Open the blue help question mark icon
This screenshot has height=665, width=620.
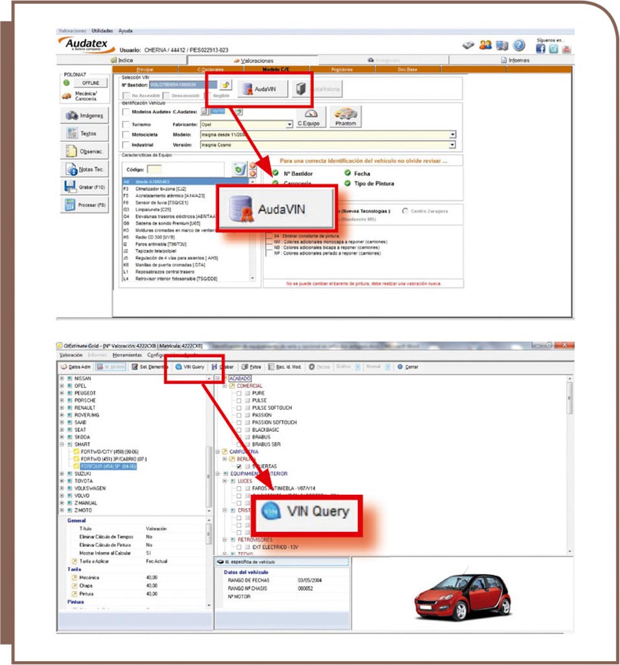pyautogui.click(x=519, y=45)
